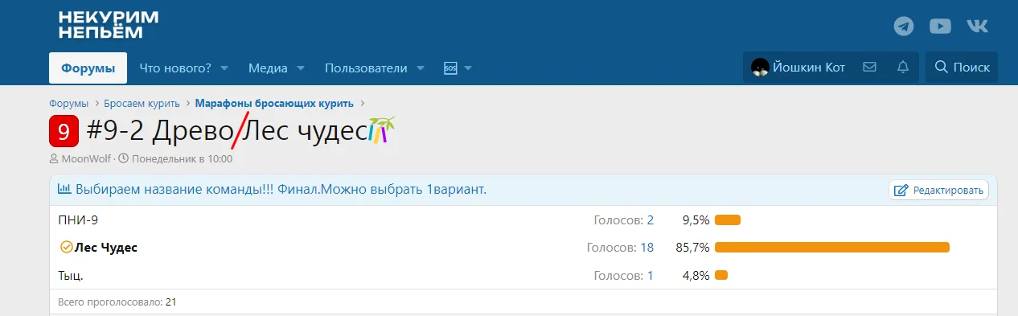Click the Йошкин Кот username
1018x316 pixels.
[x=809, y=68]
